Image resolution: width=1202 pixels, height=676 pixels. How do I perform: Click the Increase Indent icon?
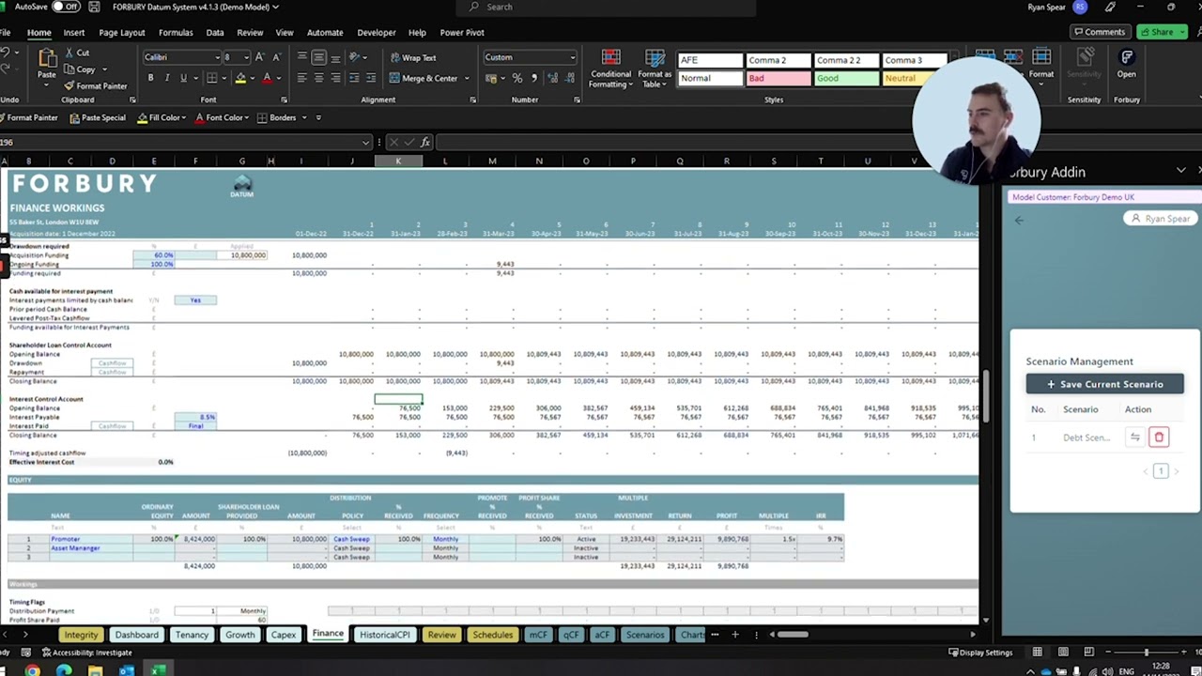tap(371, 78)
